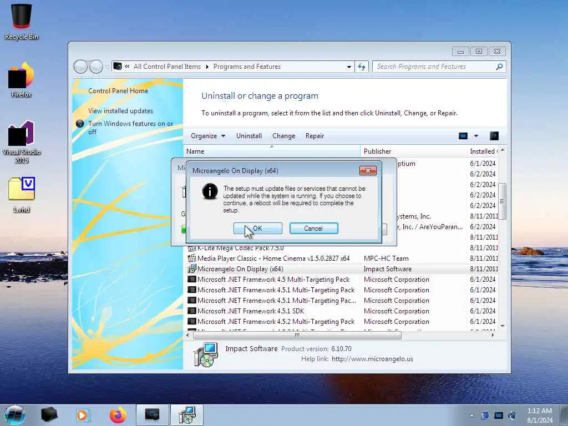Click the .NET Framework 4.5.1 SDK row icon
The image size is (568, 426).
pos(191,311)
